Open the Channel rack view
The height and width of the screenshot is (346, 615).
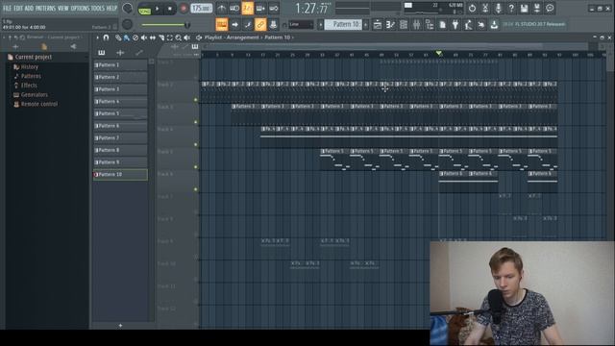pyautogui.click(x=404, y=25)
